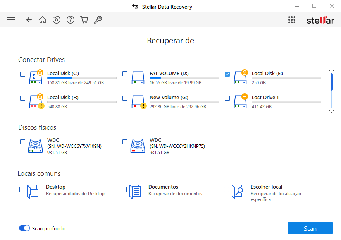
Task: Click the Local Disk (C:) usage bar
Action: click(x=82, y=78)
